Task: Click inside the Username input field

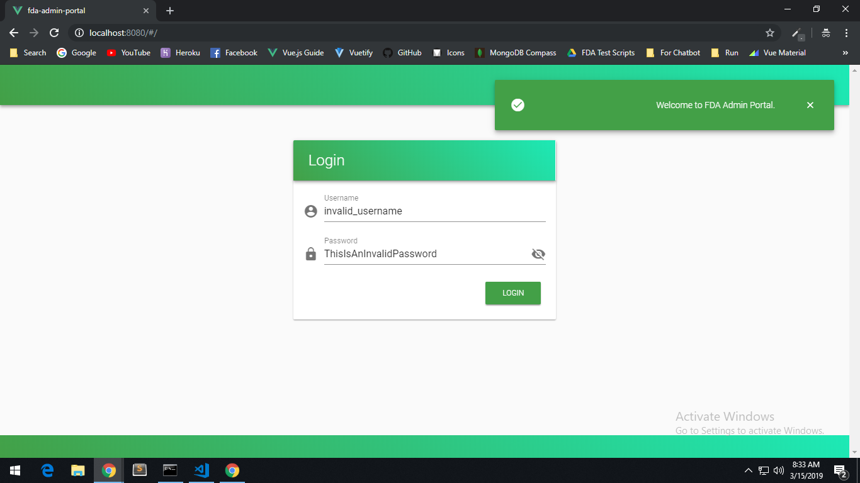Action: (x=434, y=211)
